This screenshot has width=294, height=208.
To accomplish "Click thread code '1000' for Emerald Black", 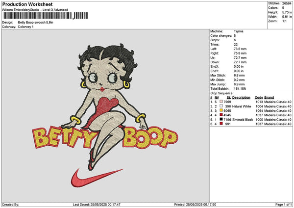I will [x=259, y=120].
